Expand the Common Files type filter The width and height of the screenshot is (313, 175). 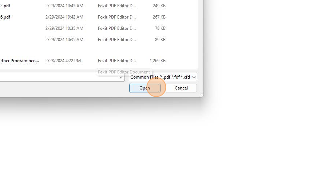[x=163, y=77]
